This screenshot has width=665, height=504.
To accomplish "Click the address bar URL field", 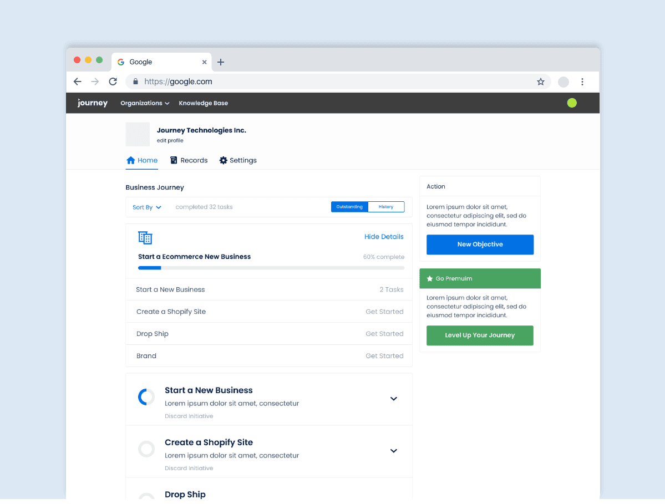I will coord(338,82).
